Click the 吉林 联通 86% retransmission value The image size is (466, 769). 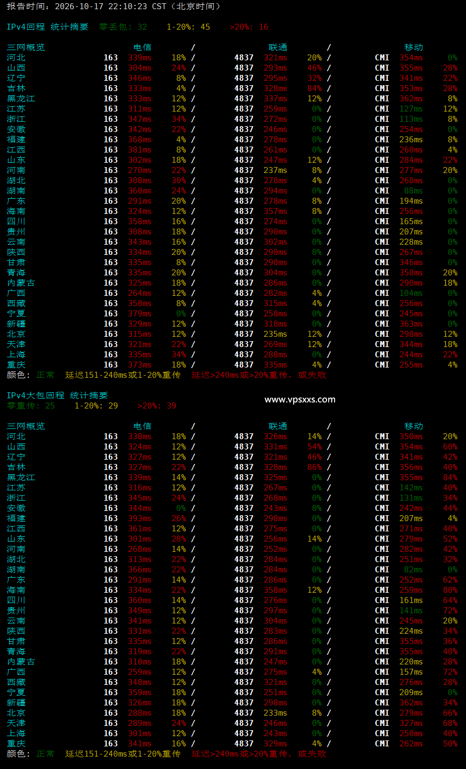[x=315, y=467]
